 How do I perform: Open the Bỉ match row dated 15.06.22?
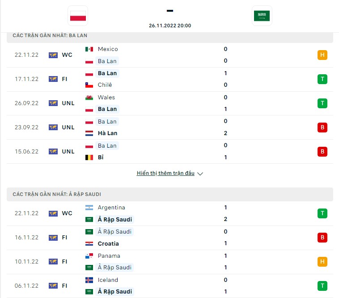coord(169,151)
